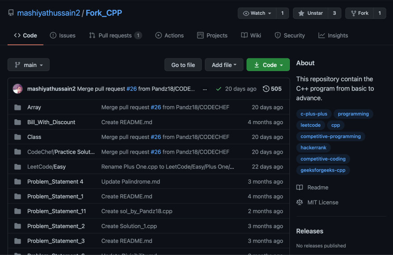Viewport: 393px width, 255px height.
Task: Open the Problem_Statement_3 folder
Action: [x=56, y=241]
